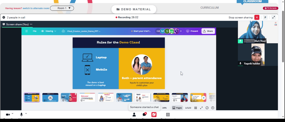Expand camera options chevron
This screenshot has width=285, height=122.
coord(12,113)
